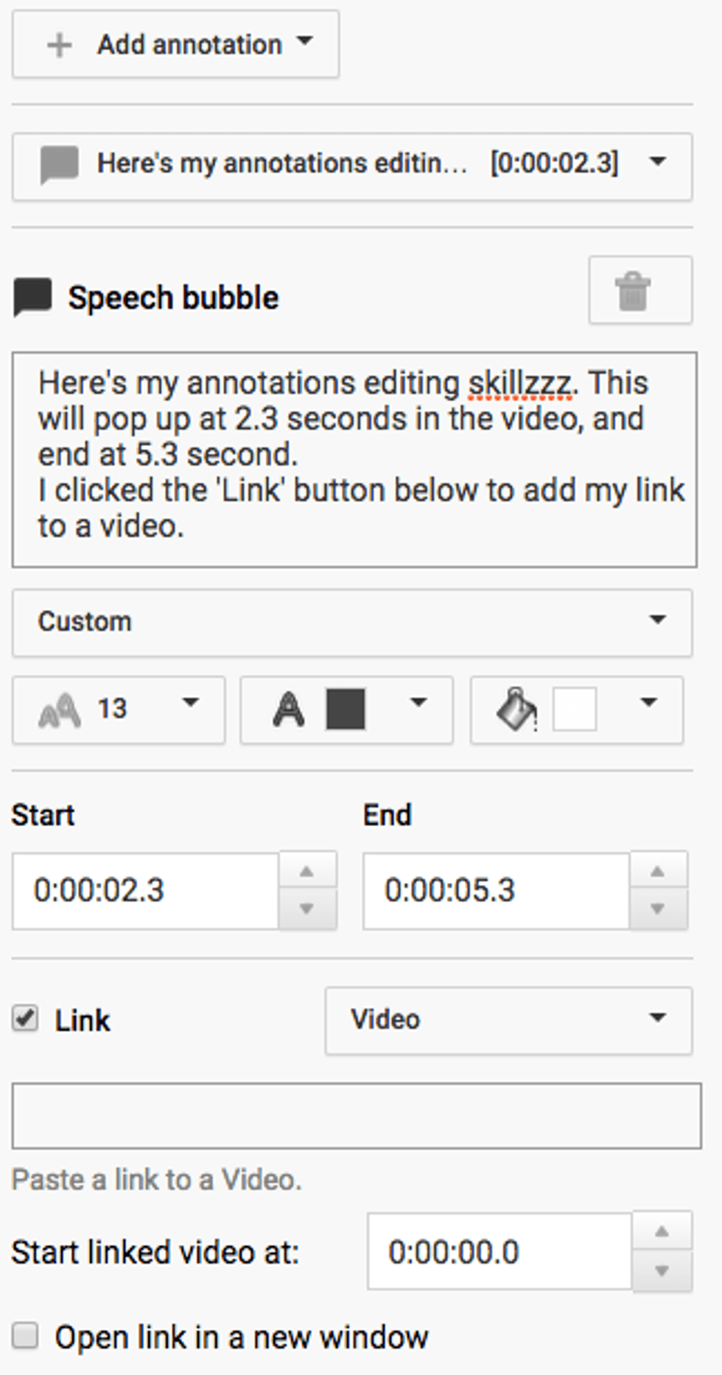722x1375 pixels.
Task: Click the empty video link URL field
Action: tap(357, 1114)
